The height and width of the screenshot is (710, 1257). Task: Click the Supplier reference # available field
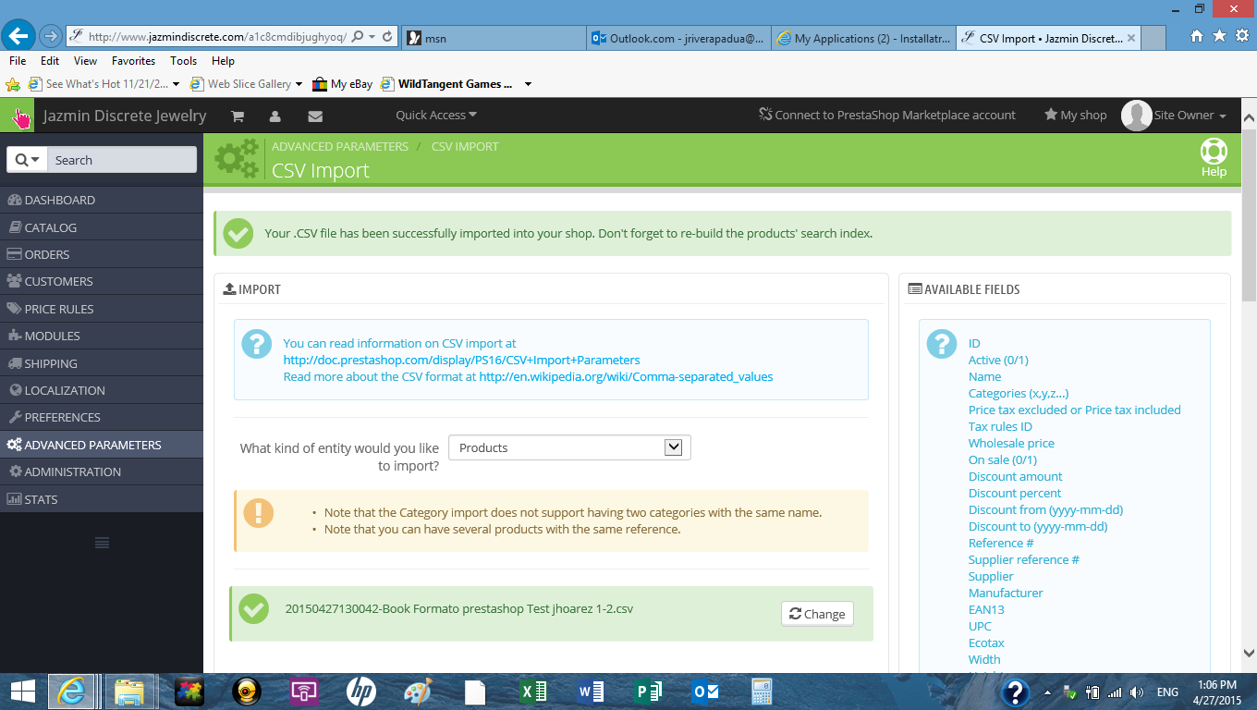[x=1023, y=559]
